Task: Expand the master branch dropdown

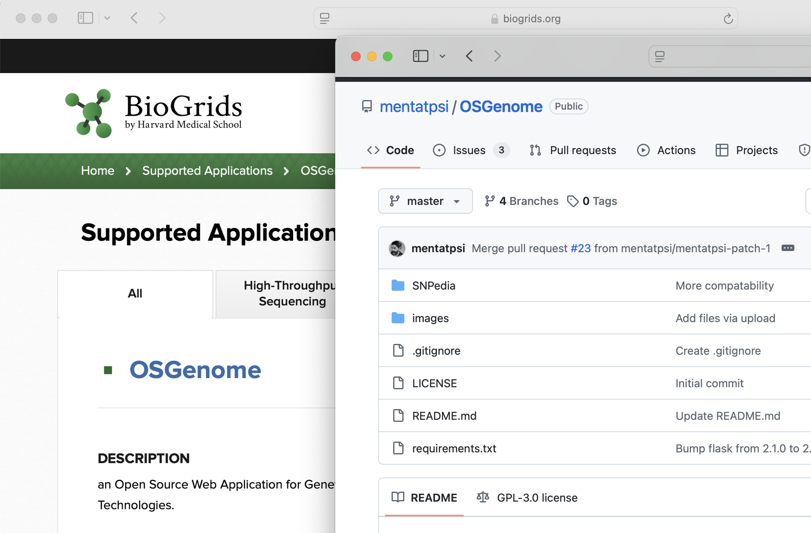Action: click(425, 201)
